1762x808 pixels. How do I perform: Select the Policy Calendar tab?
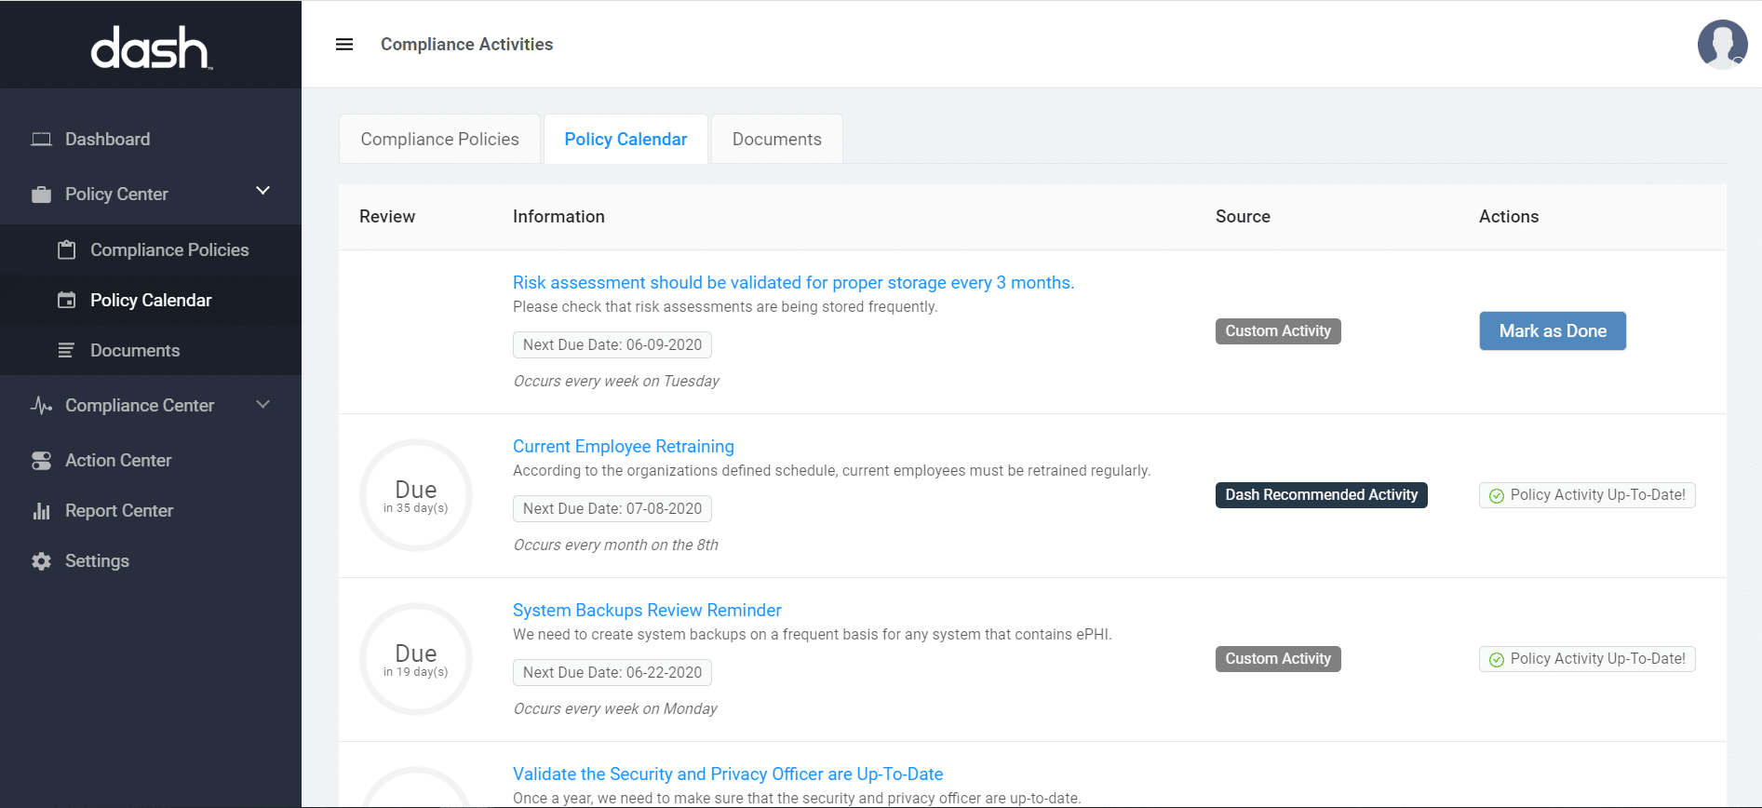[625, 140]
